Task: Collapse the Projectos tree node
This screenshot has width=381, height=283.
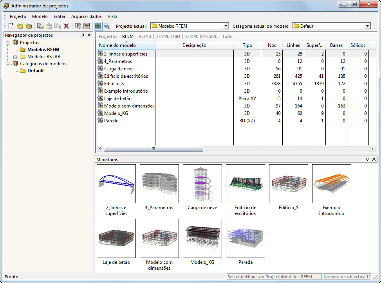Action: tap(8, 43)
